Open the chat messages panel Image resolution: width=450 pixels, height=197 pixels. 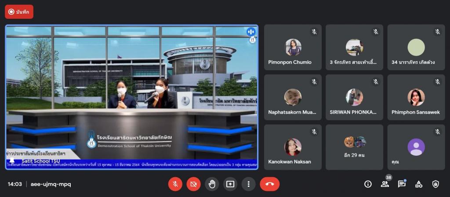click(x=402, y=184)
